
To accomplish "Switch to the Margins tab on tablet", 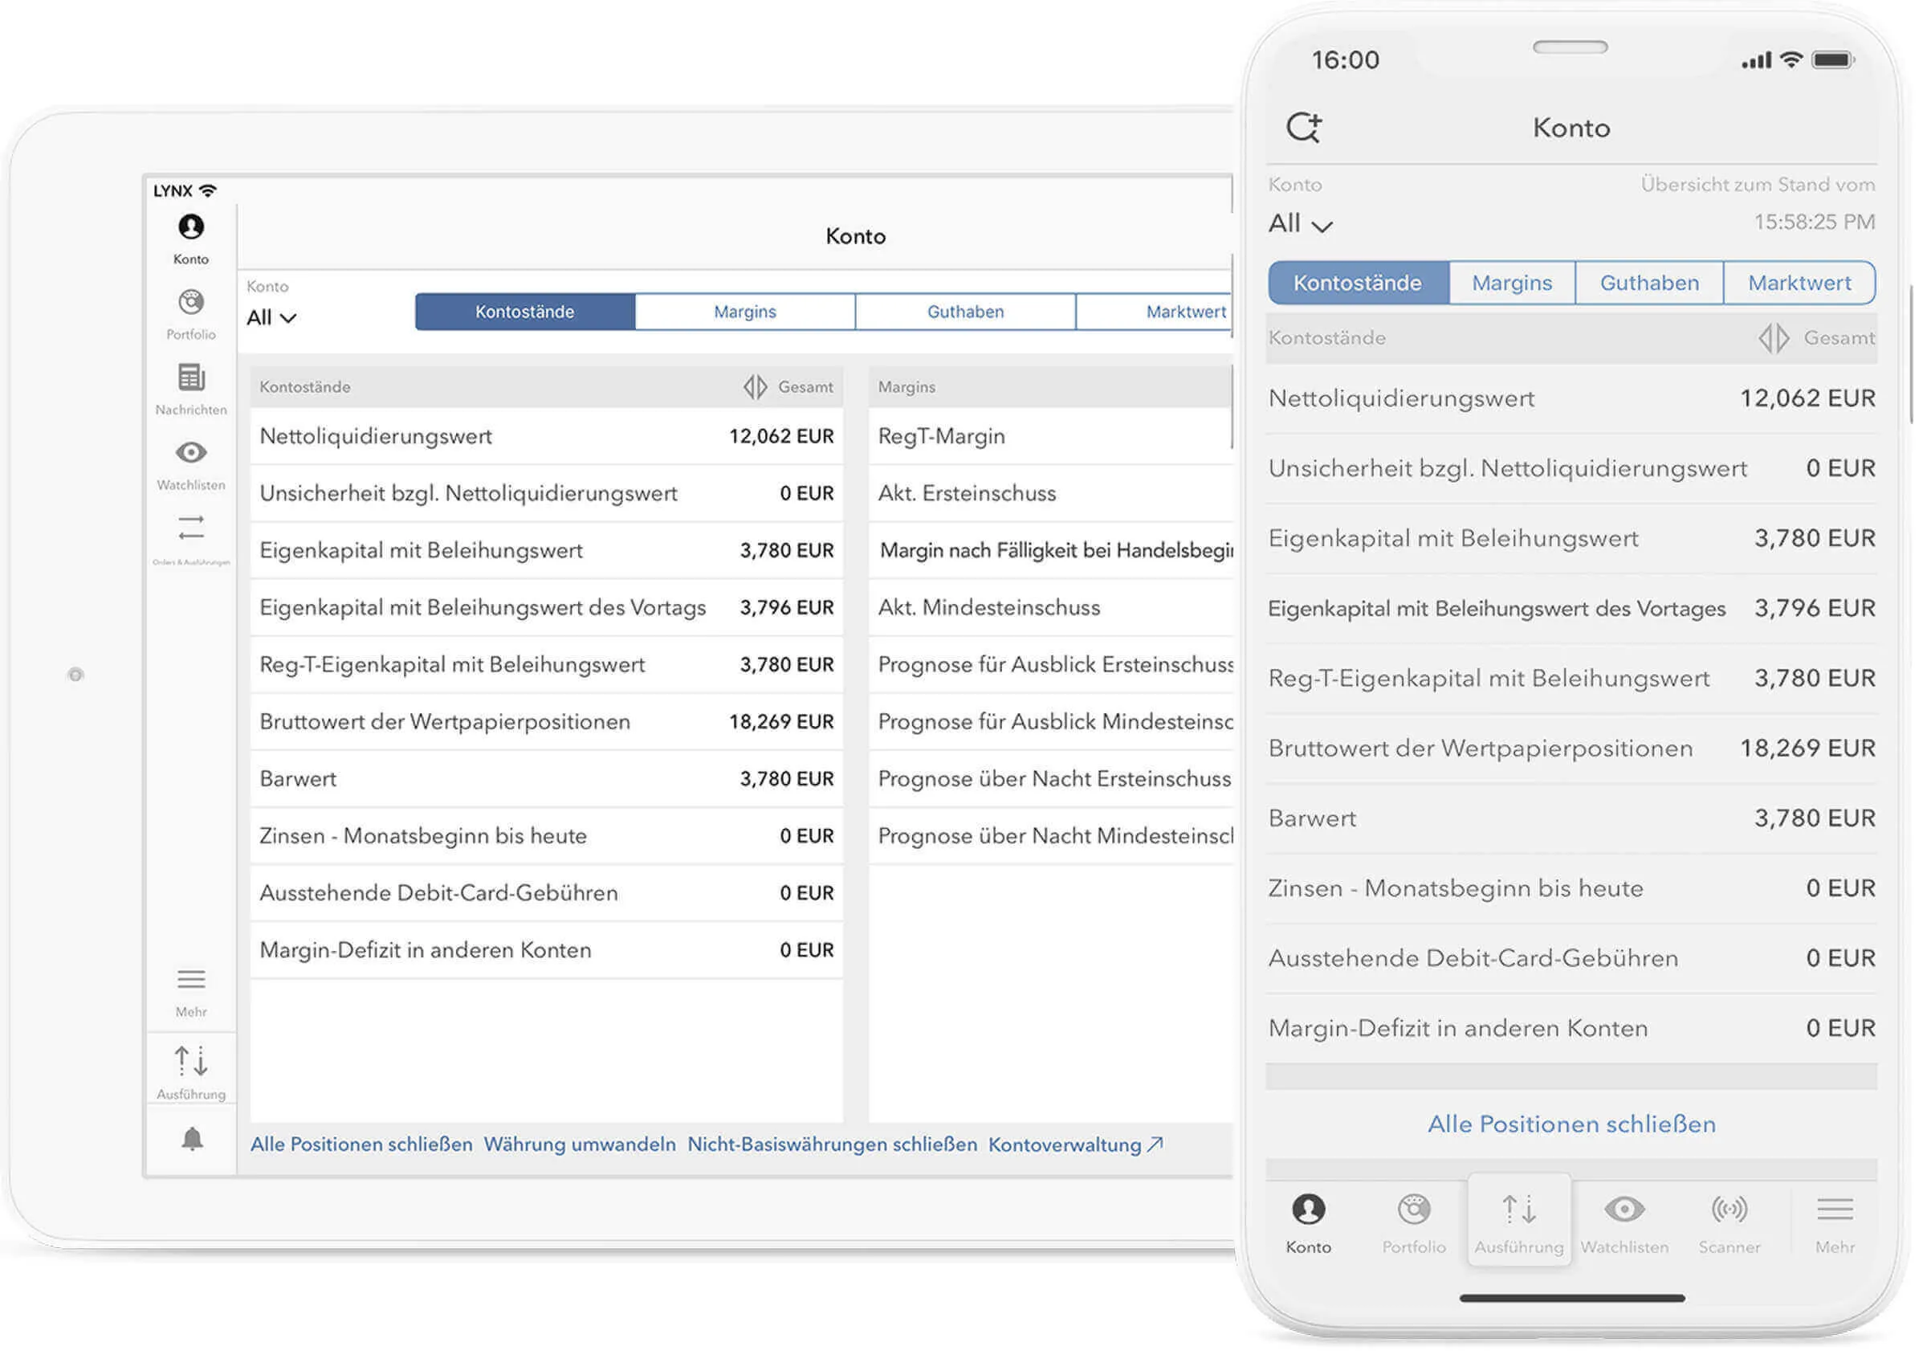I will (745, 312).
